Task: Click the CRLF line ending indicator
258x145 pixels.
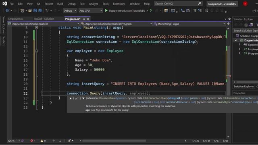Action: 226,141
